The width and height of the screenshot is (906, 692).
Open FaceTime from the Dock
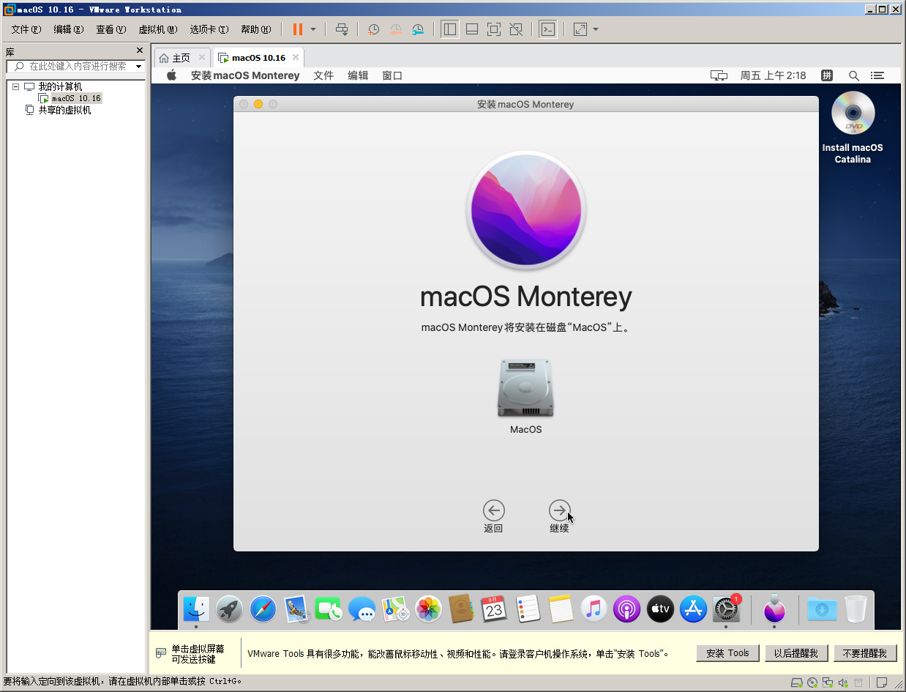(x=329, y=609)
